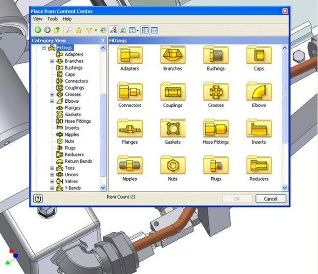Image resolution: width=318 pixels, height=274 pixels.
Task: Click the help question mark button
Action: pyautogui.click(x=38, y=199)
